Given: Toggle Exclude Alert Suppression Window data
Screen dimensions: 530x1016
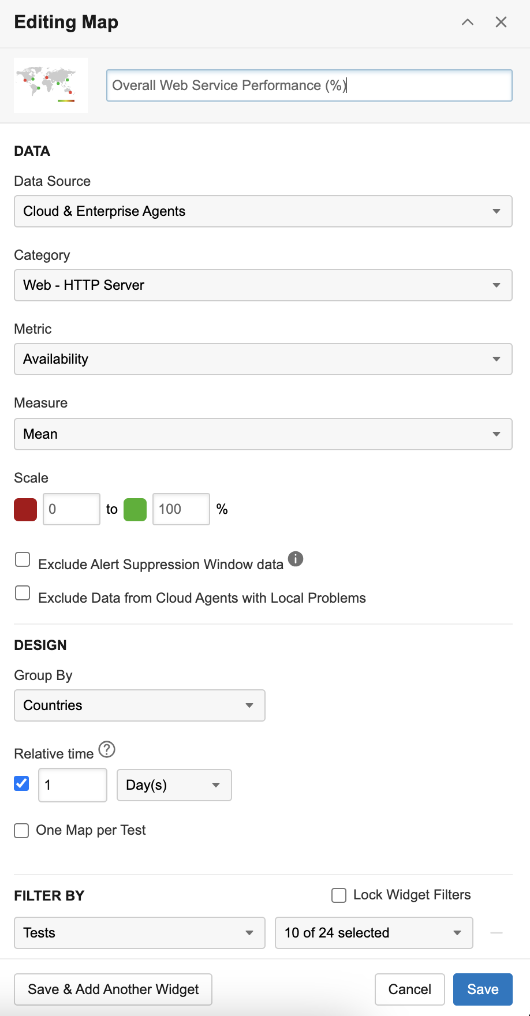Looking at the screenshot, I should pos(23,559).
